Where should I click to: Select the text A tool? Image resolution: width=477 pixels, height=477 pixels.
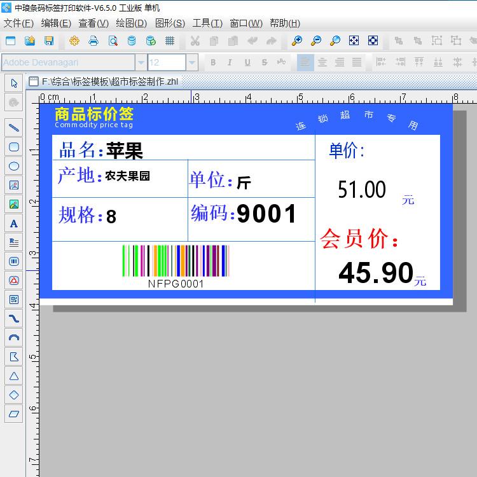[x=14, y=224]
